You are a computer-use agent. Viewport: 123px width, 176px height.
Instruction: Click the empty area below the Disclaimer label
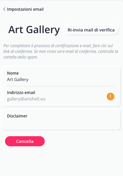(61, 123)
